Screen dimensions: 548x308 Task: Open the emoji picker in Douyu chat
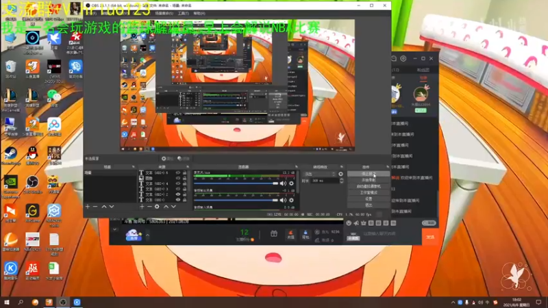pos(349,223)
